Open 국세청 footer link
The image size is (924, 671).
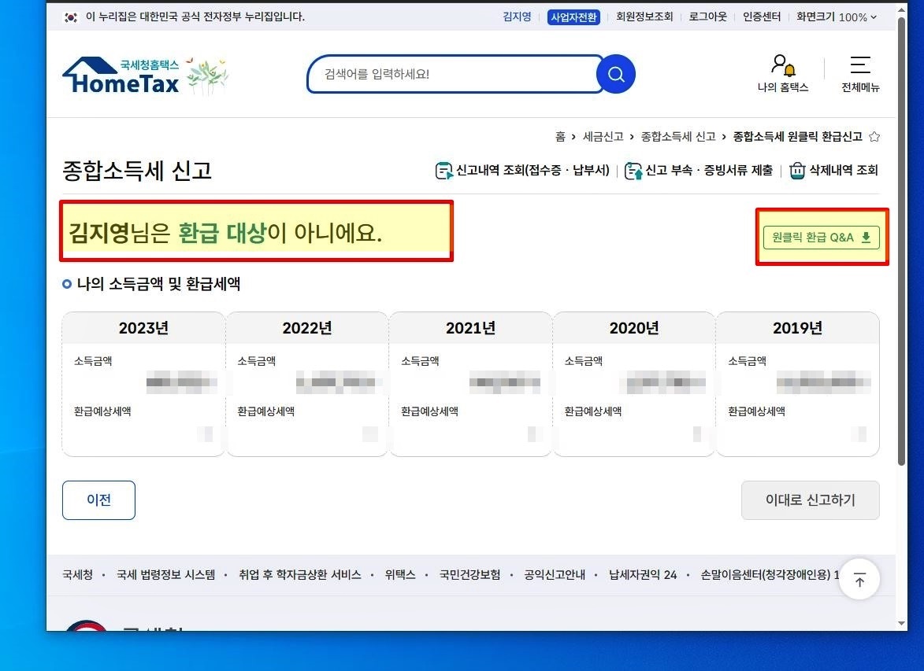pos(77,574)
